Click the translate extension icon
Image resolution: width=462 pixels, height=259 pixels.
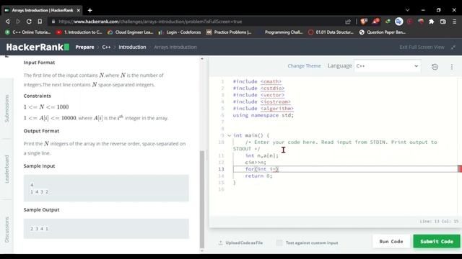[x=399, y=22]
